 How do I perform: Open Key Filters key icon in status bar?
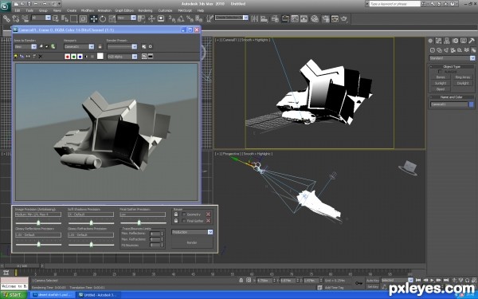(358, 283)
